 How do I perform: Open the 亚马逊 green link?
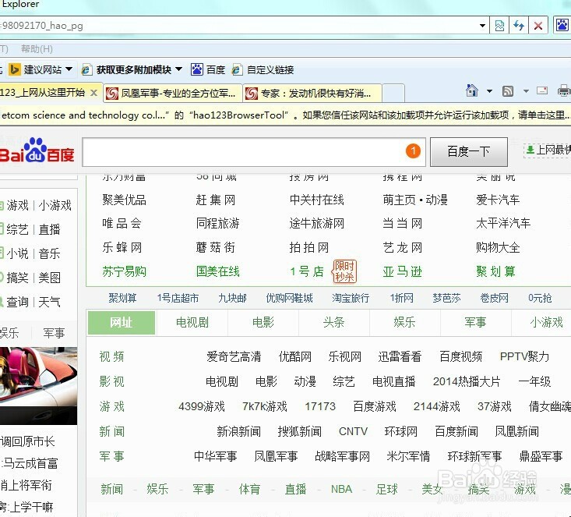pyautogui.click(x=403, y=271)
